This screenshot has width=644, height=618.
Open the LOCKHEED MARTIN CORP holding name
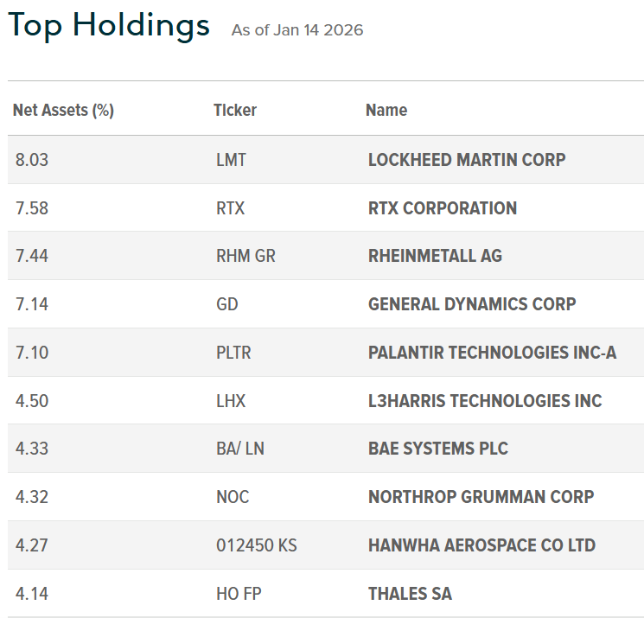467,160
